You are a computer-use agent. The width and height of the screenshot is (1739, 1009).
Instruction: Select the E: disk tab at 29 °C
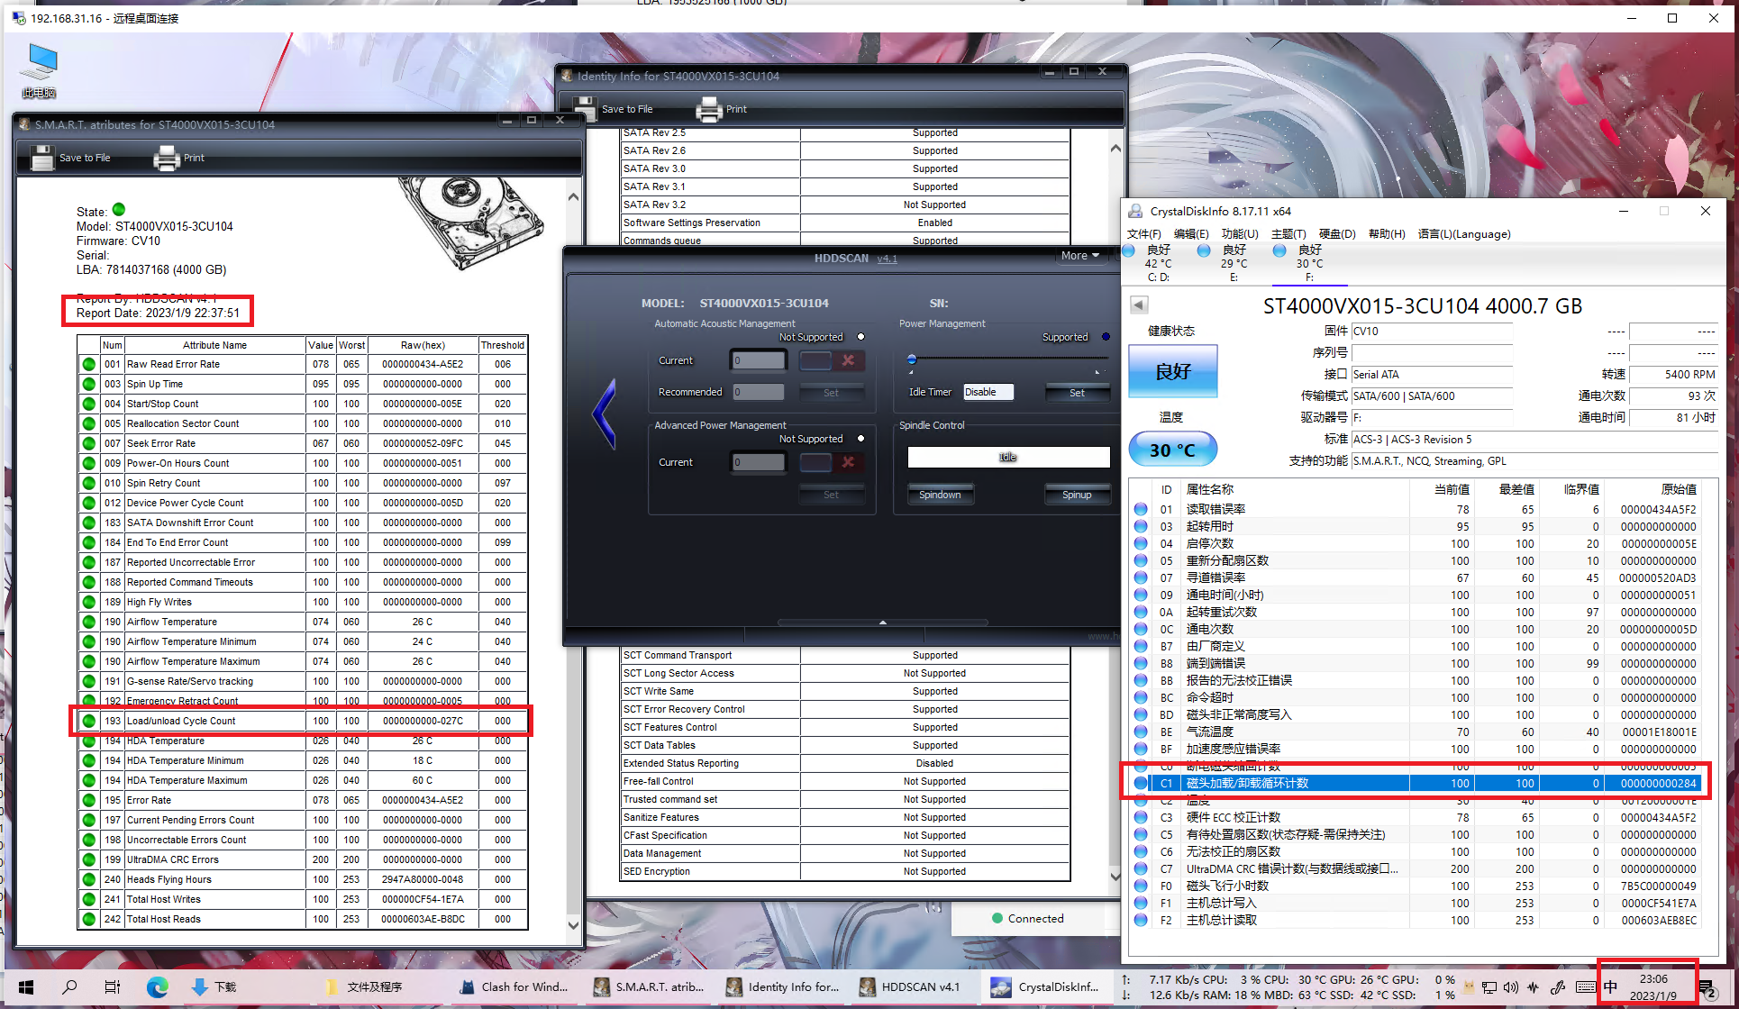click(1234, 263)
